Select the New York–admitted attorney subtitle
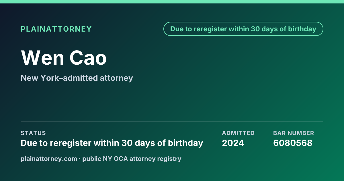The width and height of the screenshot is (344, 181). pyautogui.click(x=77, y=78)
